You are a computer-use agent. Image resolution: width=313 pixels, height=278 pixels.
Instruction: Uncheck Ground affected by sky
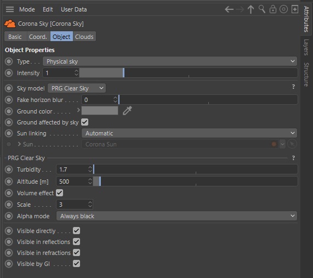click(x=84, y=122)
